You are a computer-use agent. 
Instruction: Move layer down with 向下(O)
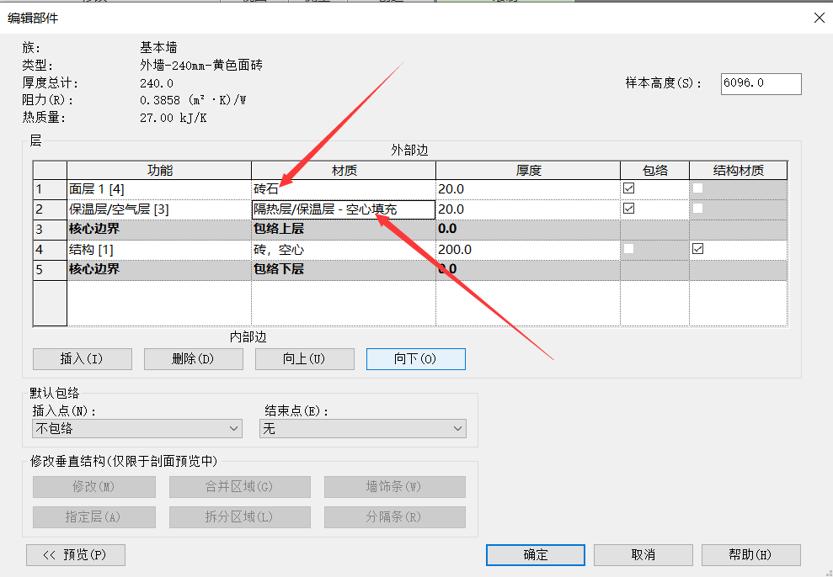tap(415, 359)
